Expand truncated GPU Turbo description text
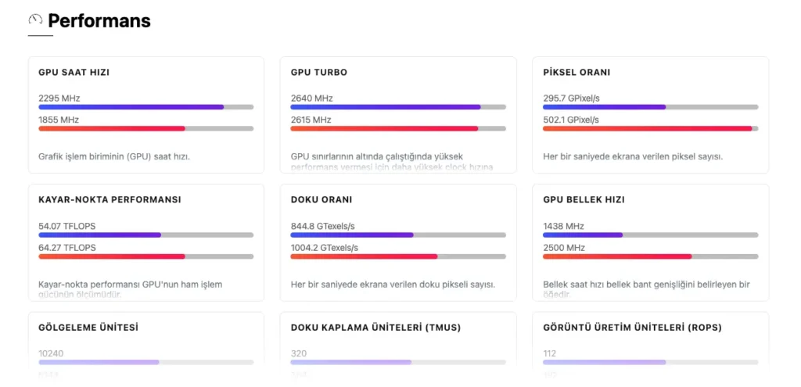 pyautogui.click(x=398, y=162)
